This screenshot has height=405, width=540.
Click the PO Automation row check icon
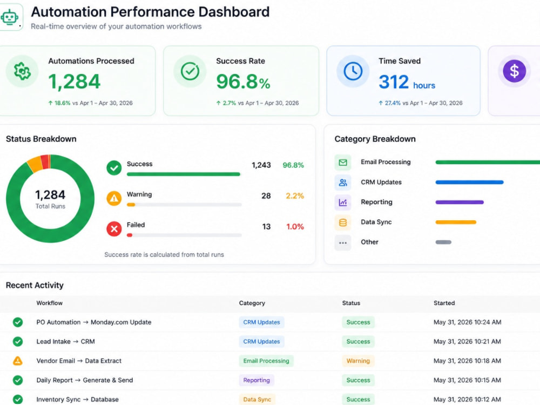click(x=18, y=322)
